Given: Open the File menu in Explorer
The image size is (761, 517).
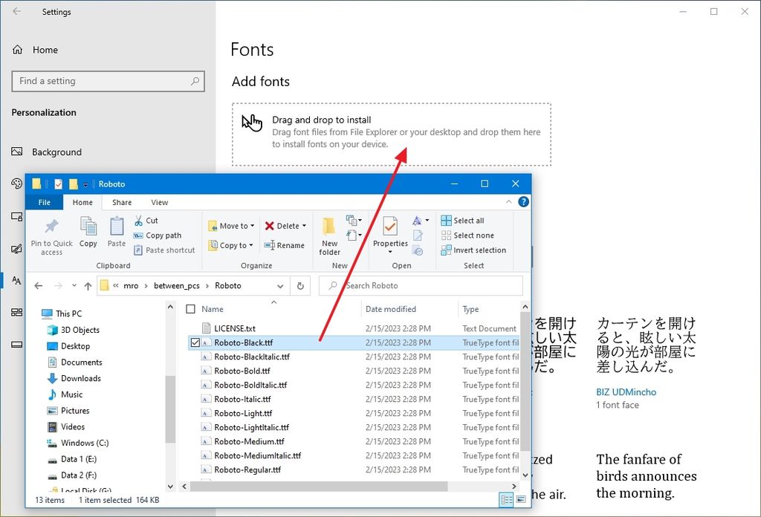Looking at the screenshot, I should [x=44, y=201].
